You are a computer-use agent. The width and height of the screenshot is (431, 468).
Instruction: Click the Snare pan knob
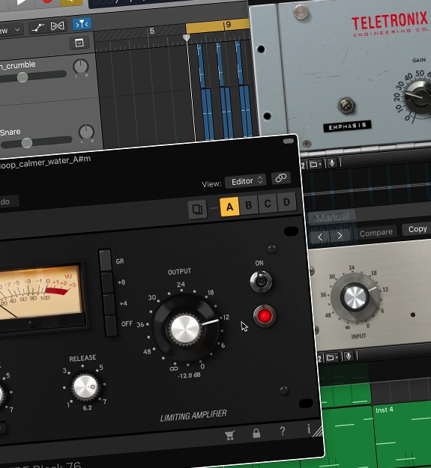86,132
